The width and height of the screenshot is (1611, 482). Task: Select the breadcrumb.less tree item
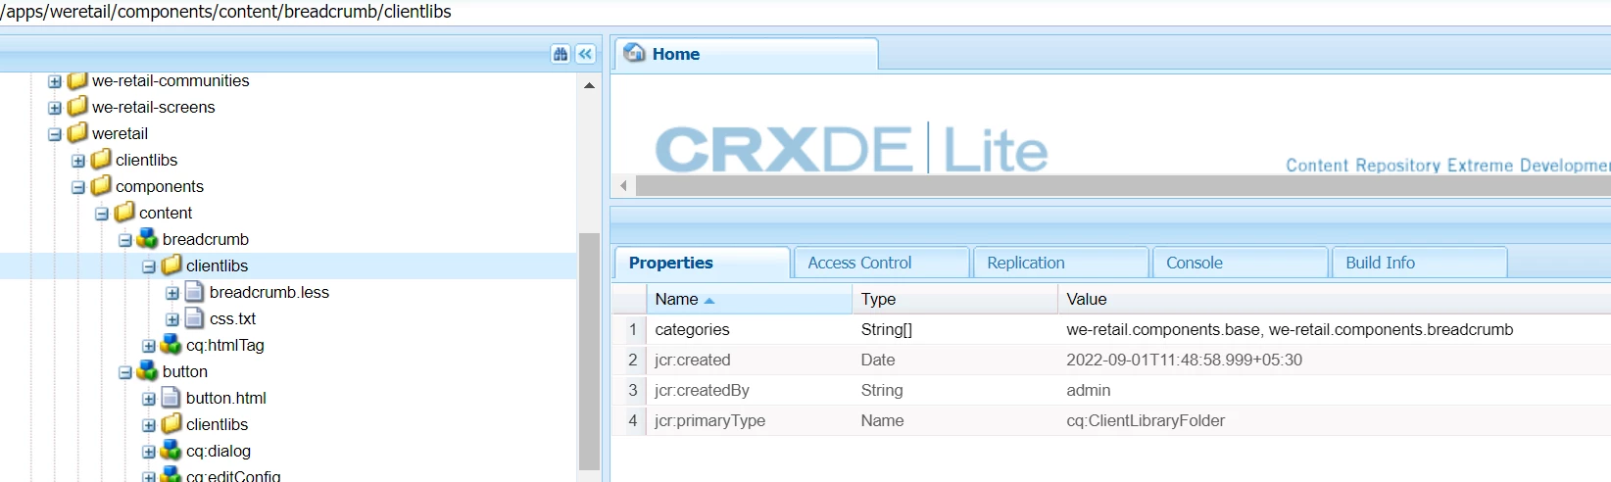tap(268, 292)
